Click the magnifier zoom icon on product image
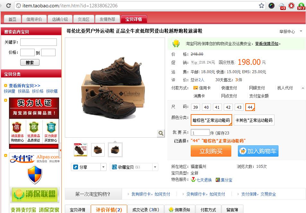Screen dimensions: 306x213 (161, 133)
